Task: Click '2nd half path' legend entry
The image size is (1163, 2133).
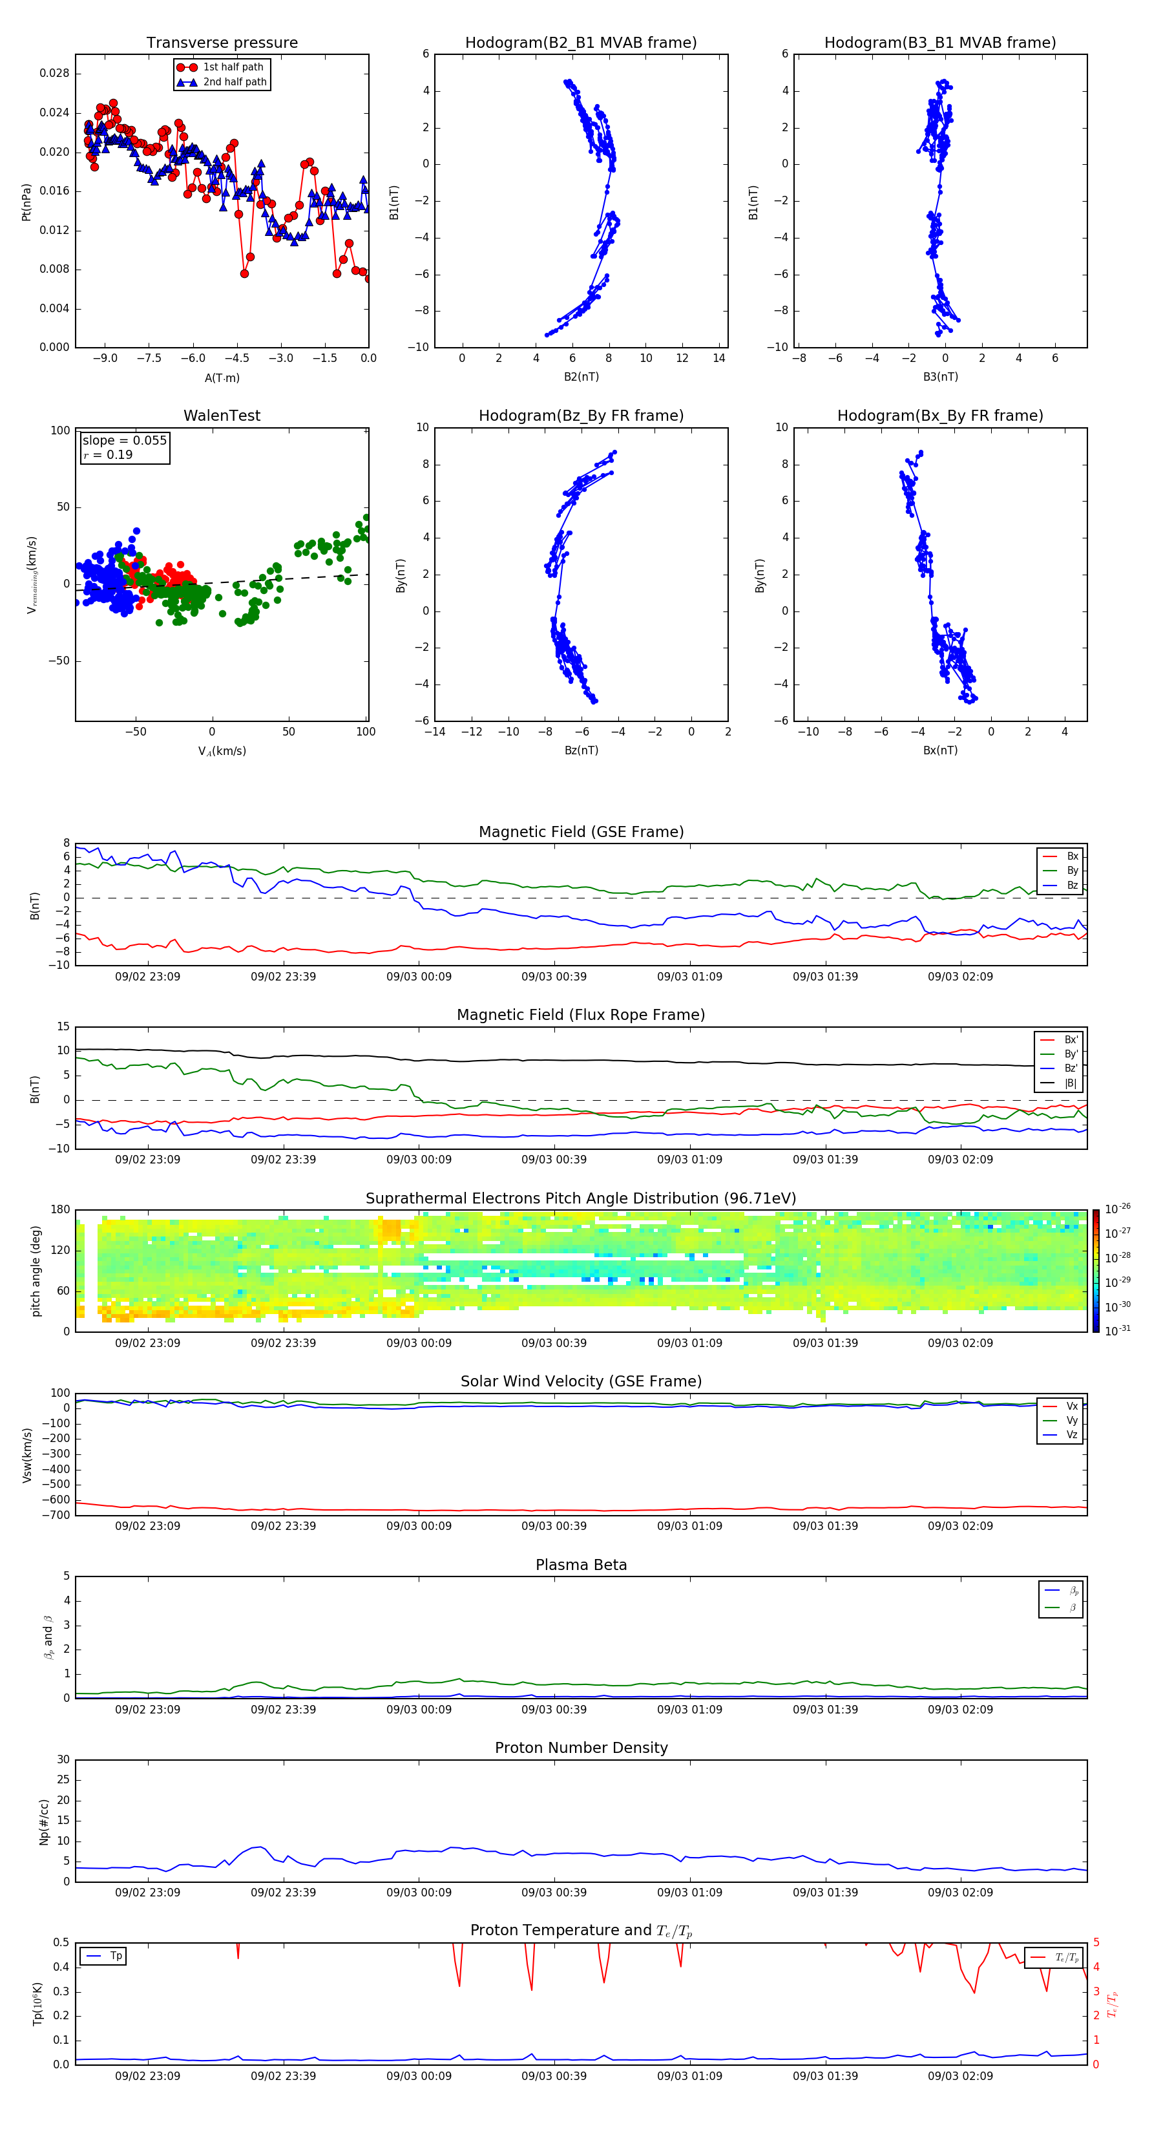Action: coord(223,82)
